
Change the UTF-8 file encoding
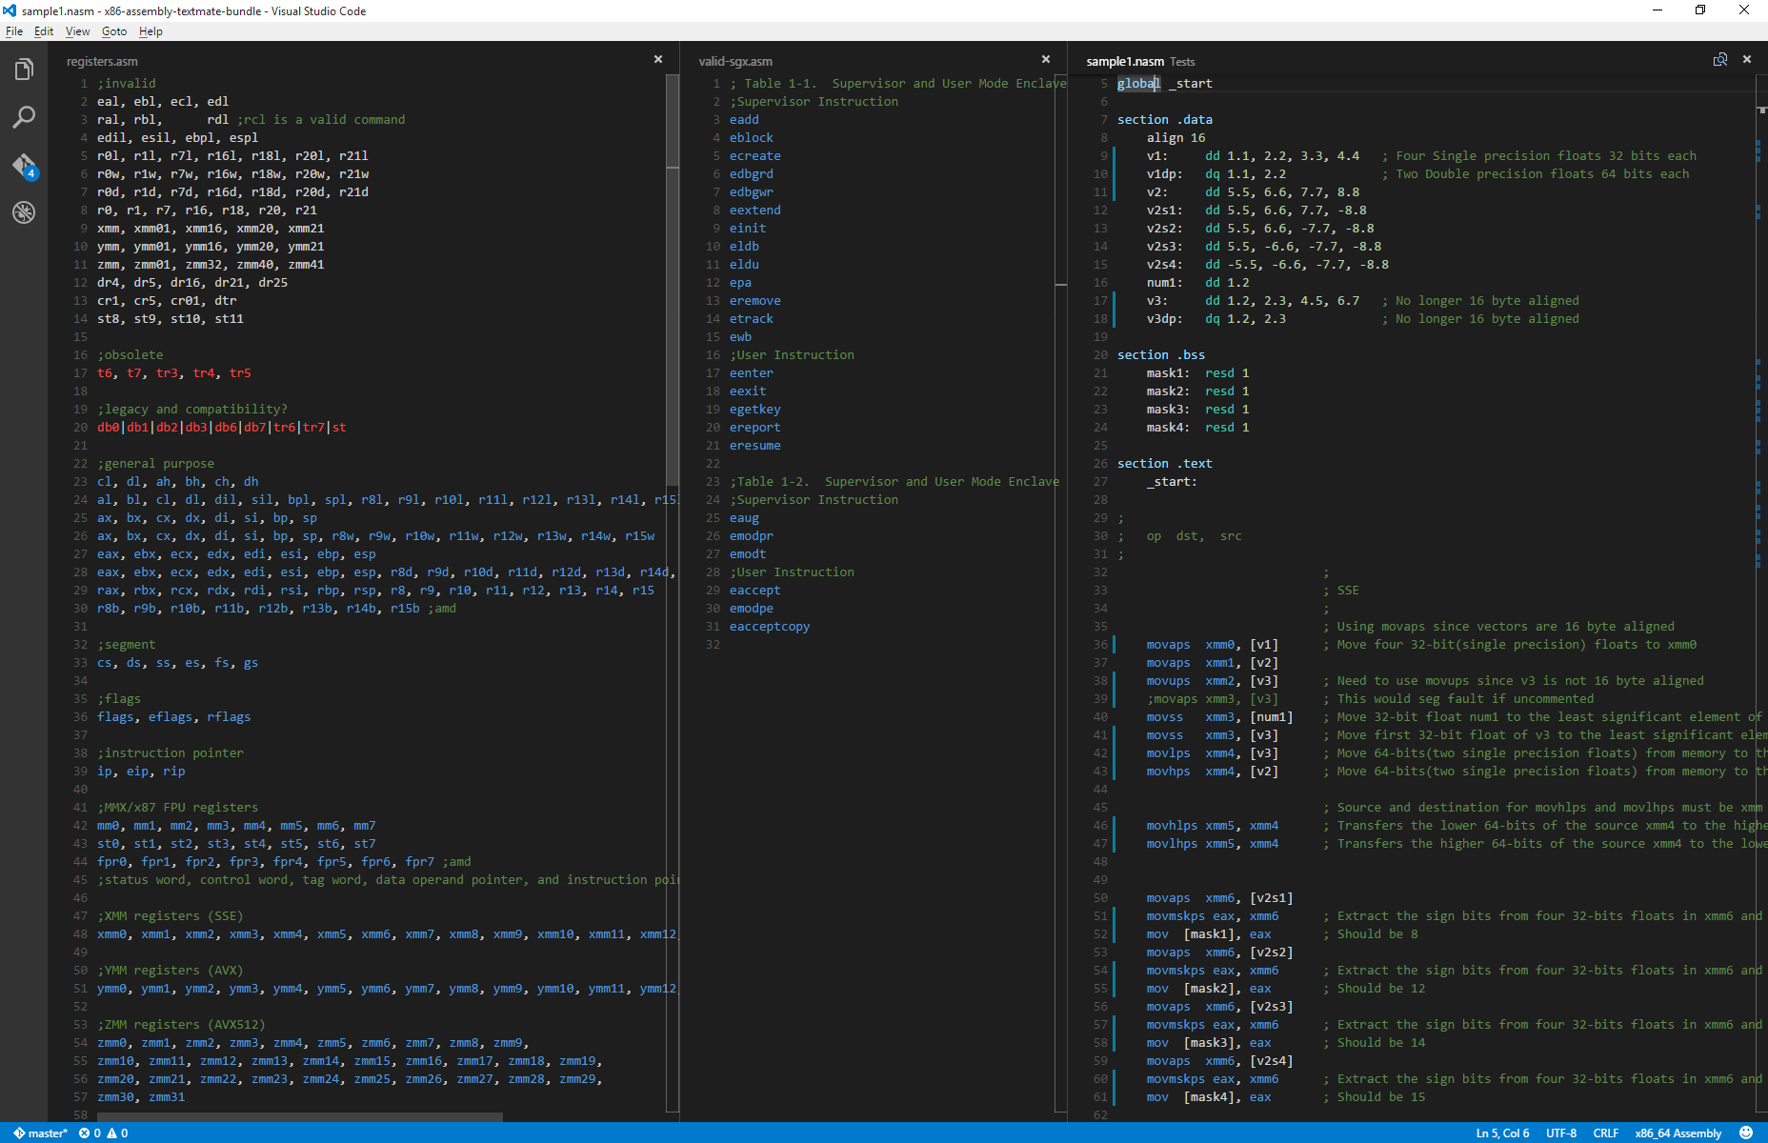tap(1561, 1133)
